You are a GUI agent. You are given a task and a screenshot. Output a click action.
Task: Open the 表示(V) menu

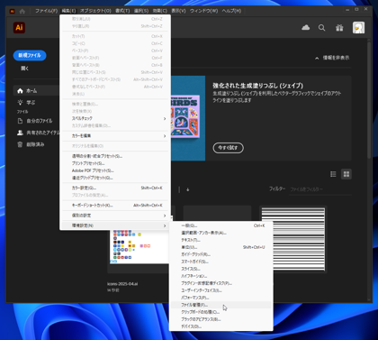coord(178,11)
